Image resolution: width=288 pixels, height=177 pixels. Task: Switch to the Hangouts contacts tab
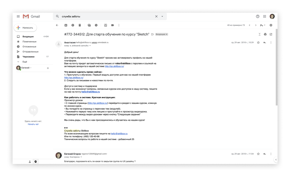30,161
